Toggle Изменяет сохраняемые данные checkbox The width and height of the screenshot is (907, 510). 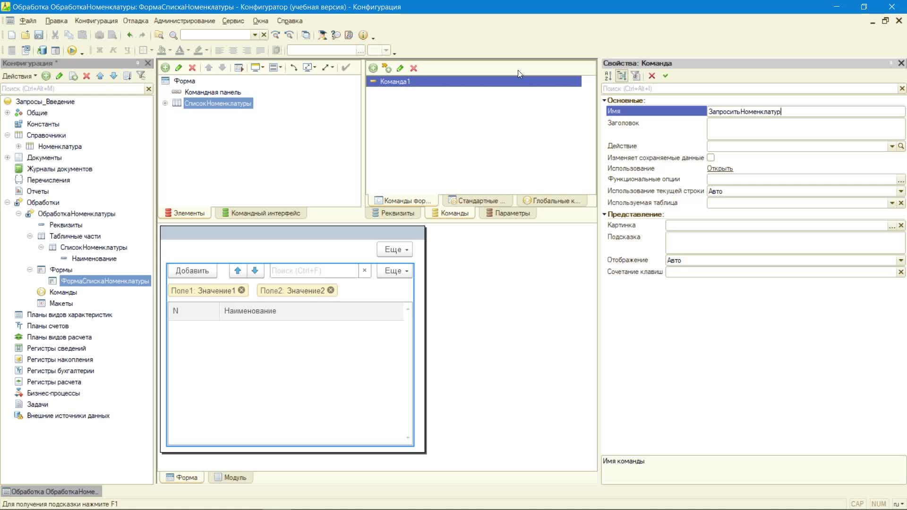[x=710, y=158]
